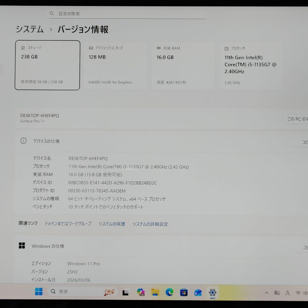Image resolution: width=308 pixels, height=308 pixels.
Task: Click the グラフィックス カード icon
Action: point(91,48)
